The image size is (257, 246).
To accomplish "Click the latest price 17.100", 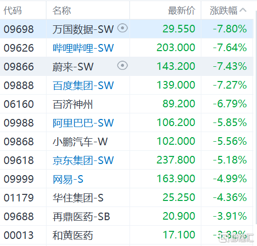I will pyautogui.click(x=179, y=235).
